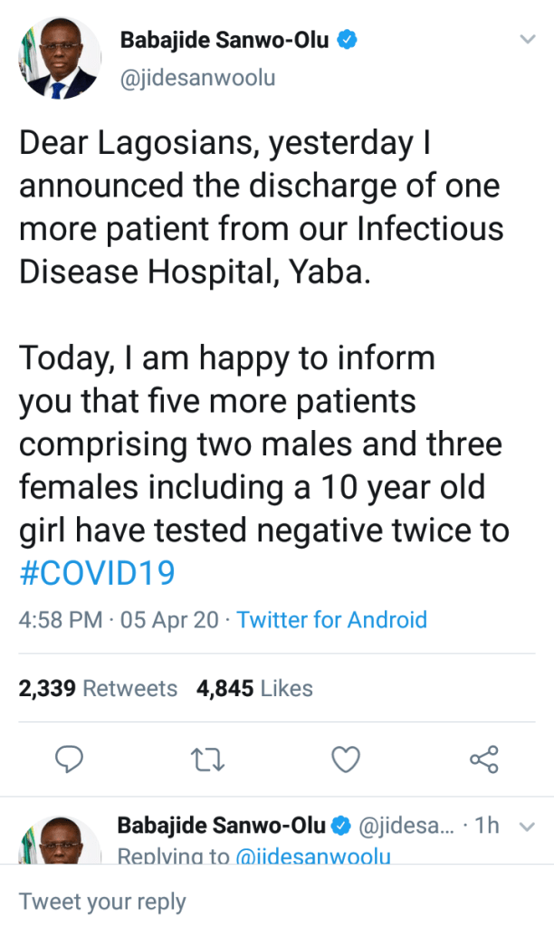Click the Babajide Sanwo-Olu name in the header
The height and width of the screenshot is (927, 554).
tap(225, 41)
